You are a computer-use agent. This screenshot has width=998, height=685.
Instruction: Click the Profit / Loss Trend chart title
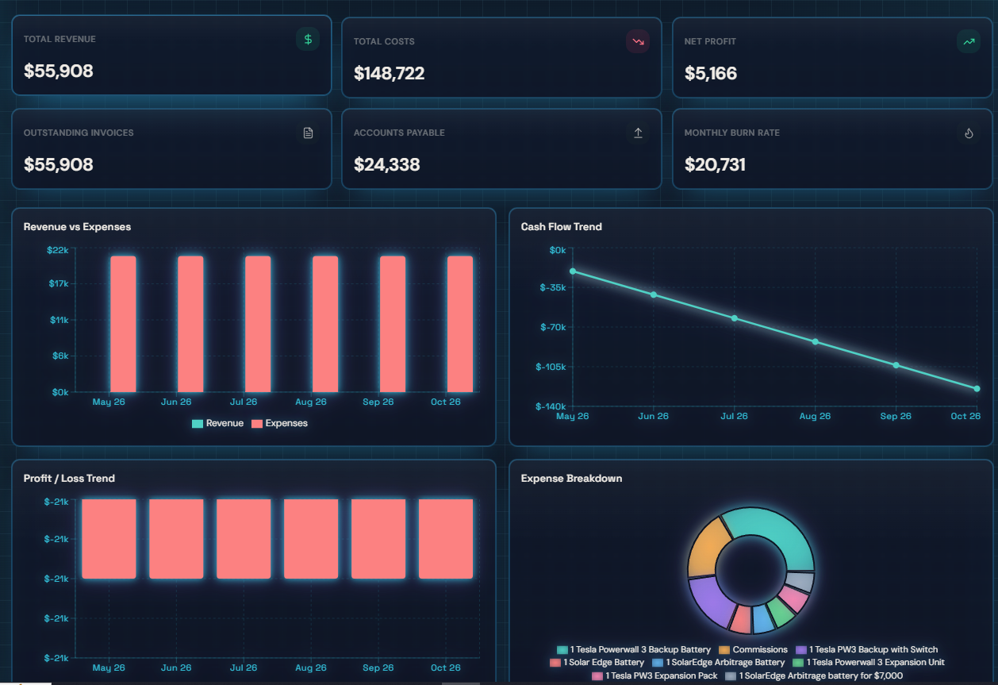pyautogui.click(x=69, y=479)
